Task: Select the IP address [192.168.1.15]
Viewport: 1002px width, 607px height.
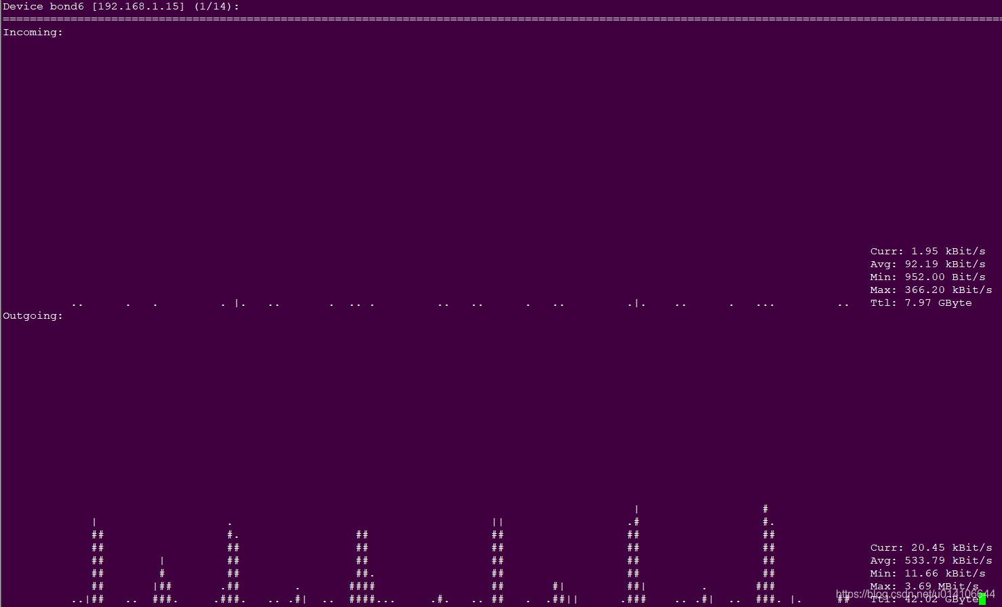Action: 138,6
